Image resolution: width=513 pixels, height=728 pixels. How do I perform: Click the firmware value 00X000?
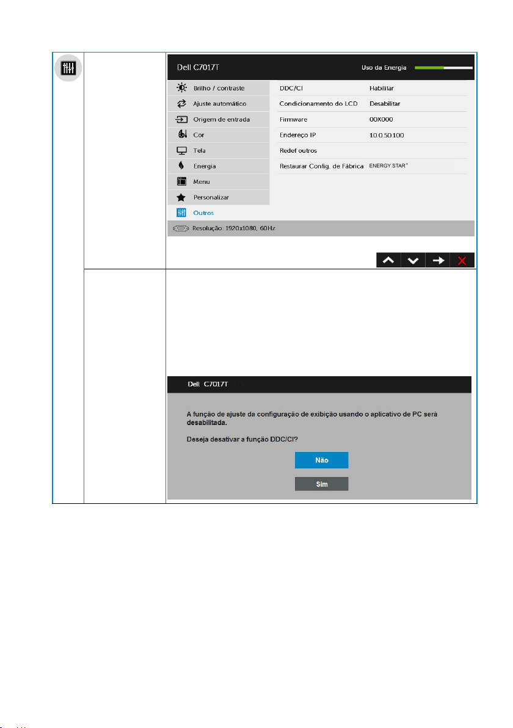pyautogui.click(x=381, y=119)
